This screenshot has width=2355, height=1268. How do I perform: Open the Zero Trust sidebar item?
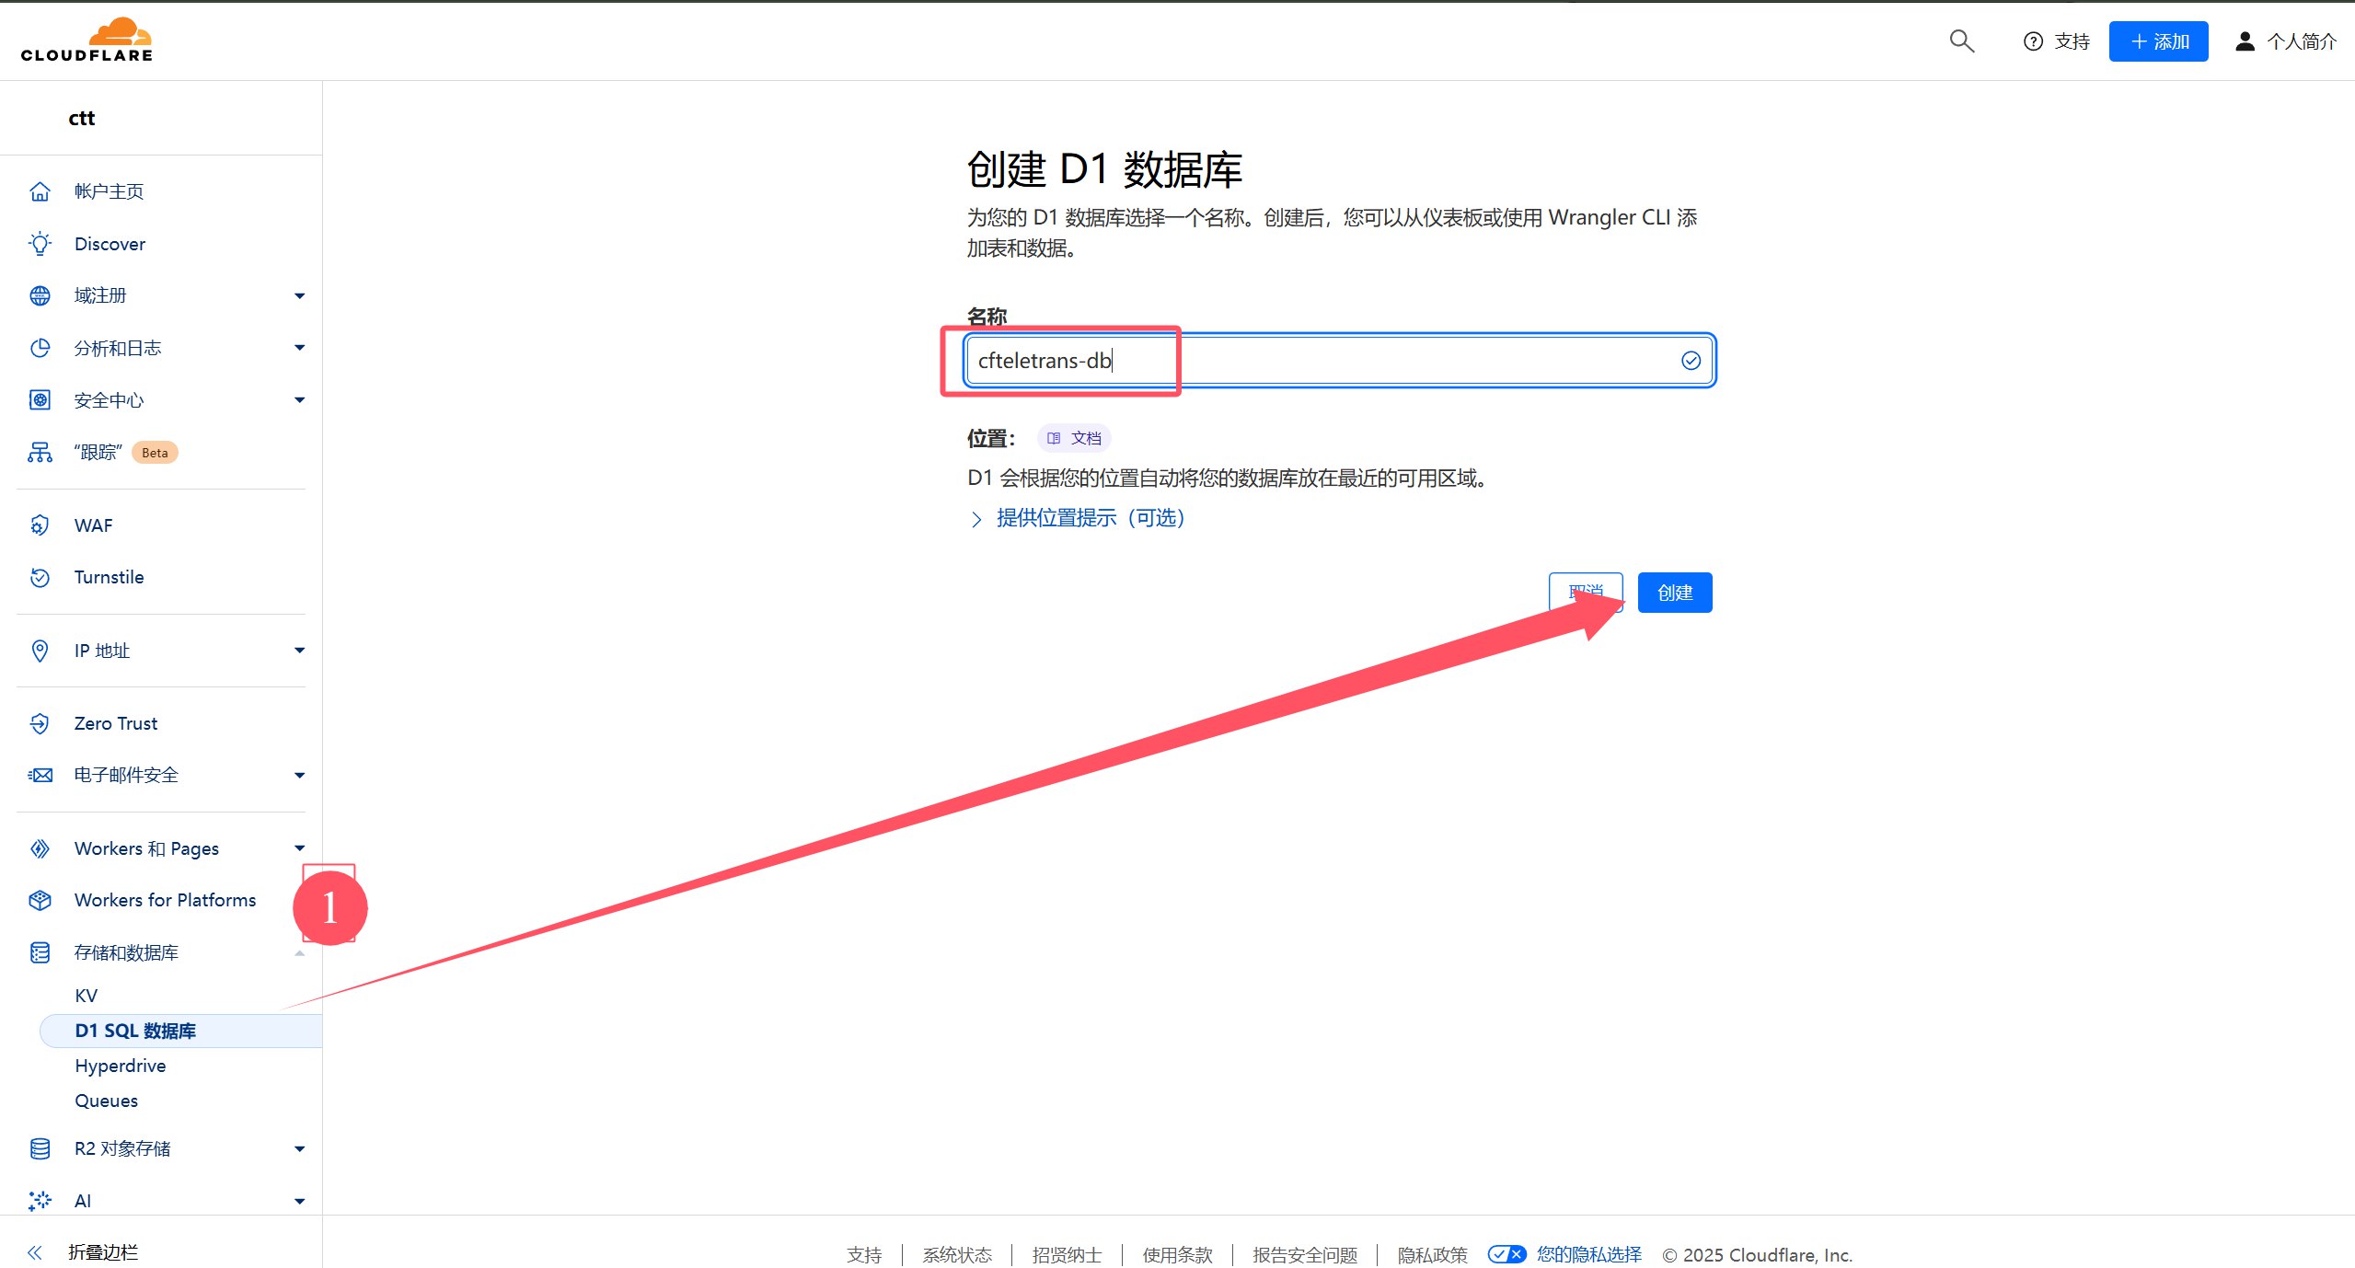click(116, 723)
